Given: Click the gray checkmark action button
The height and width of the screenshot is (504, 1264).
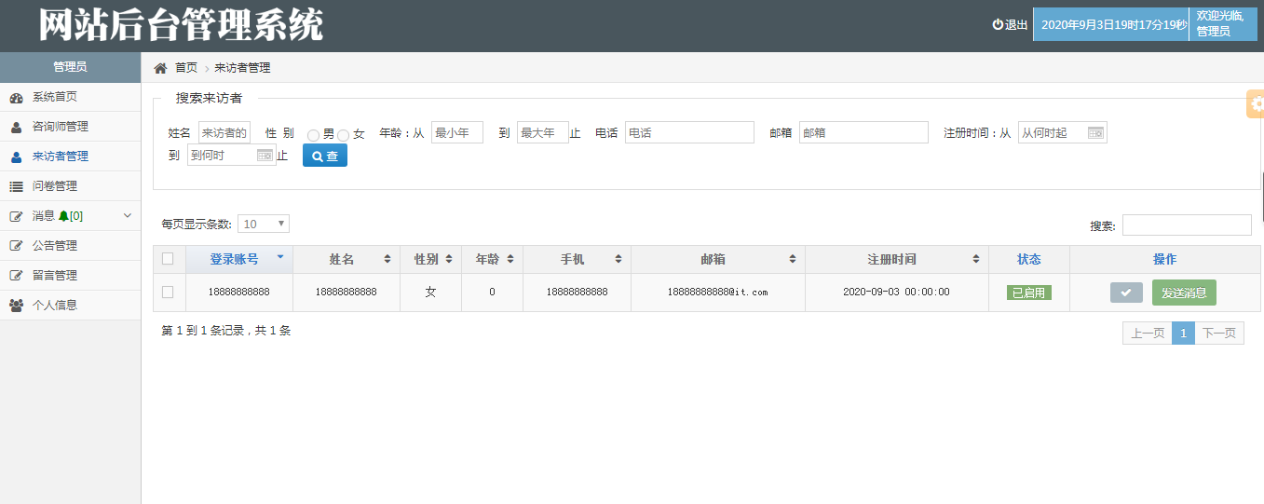Looking at the screenshot, I should click(1126, 293).
